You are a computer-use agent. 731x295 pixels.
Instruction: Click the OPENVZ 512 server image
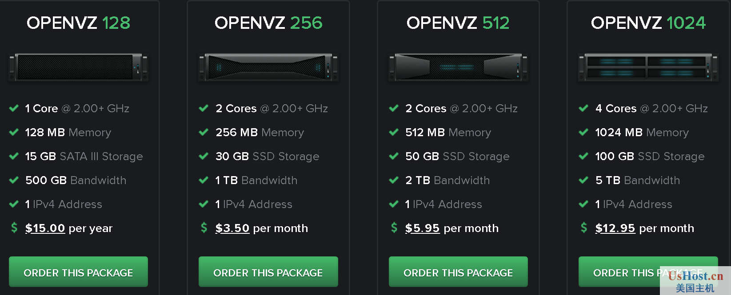tap(458, 67)
